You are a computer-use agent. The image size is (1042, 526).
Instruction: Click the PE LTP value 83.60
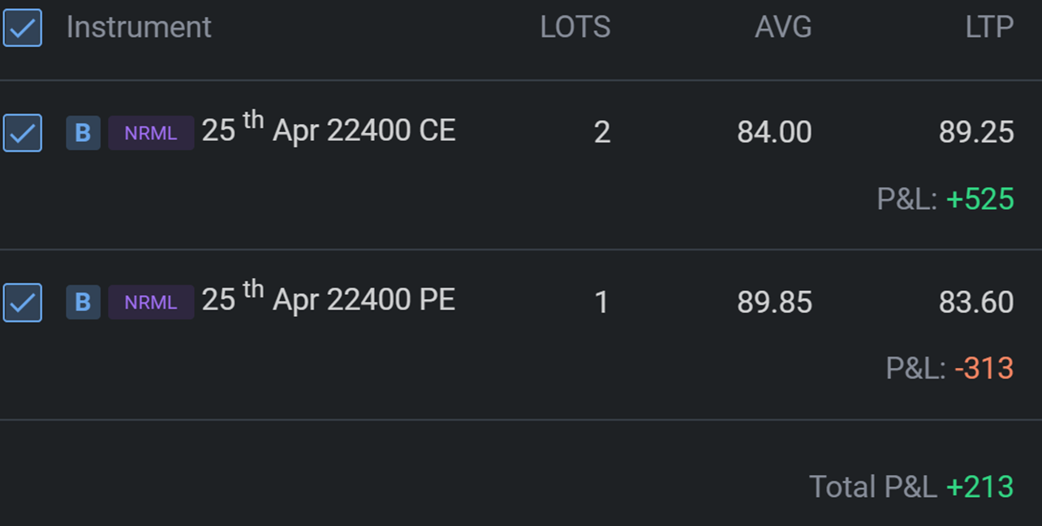coord(975,302)
